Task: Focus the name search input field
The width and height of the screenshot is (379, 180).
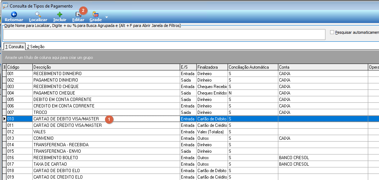Action: pyautogui.click(x=164, y=34)
